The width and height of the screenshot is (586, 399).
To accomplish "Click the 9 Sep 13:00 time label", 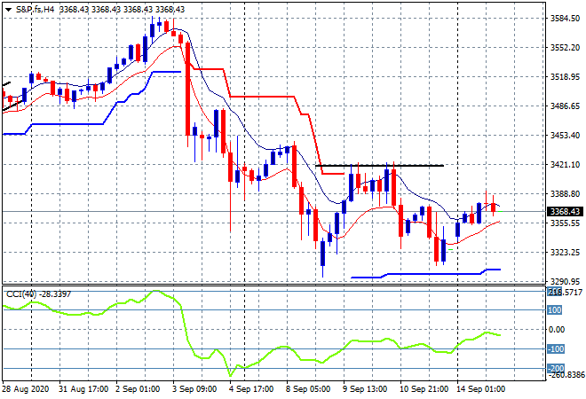I will tap(365, 389).
